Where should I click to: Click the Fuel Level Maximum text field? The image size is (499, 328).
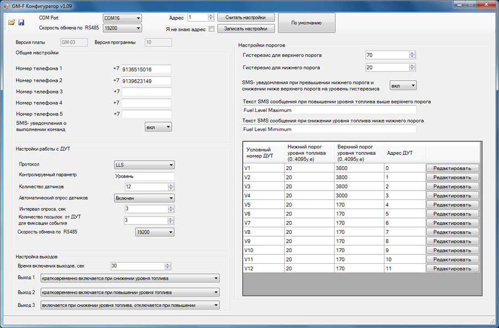[x=329, y=110]
